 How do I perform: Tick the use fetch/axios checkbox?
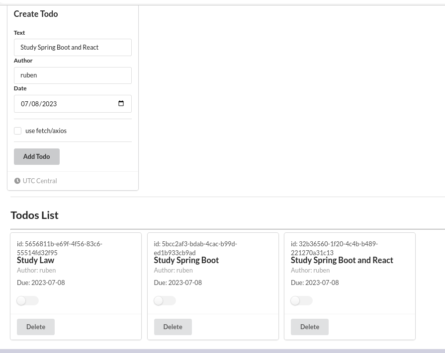click(x=17, y=131)
